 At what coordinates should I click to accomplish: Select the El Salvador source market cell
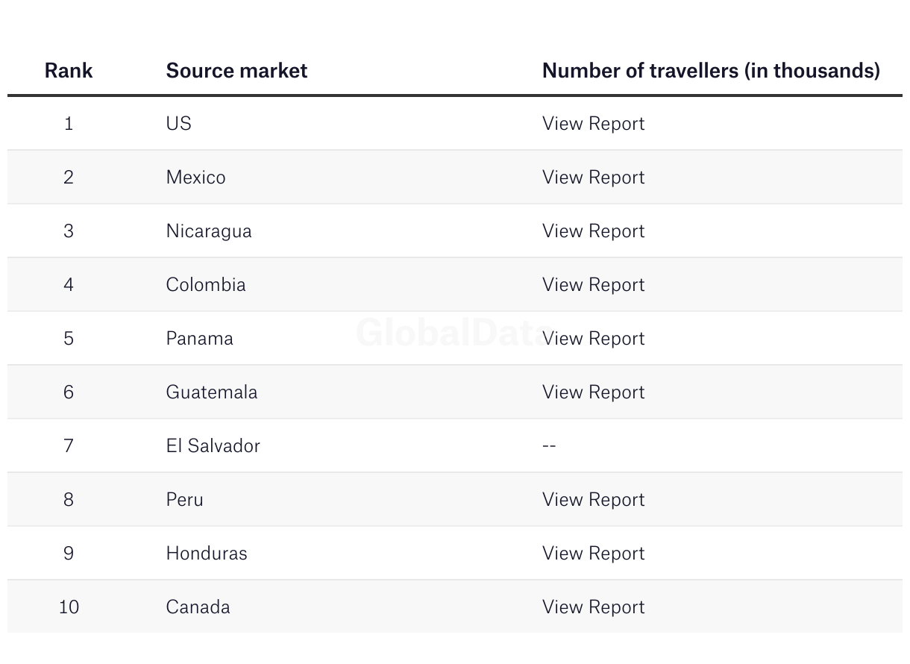pyautogui.click(x=213, y=446)
